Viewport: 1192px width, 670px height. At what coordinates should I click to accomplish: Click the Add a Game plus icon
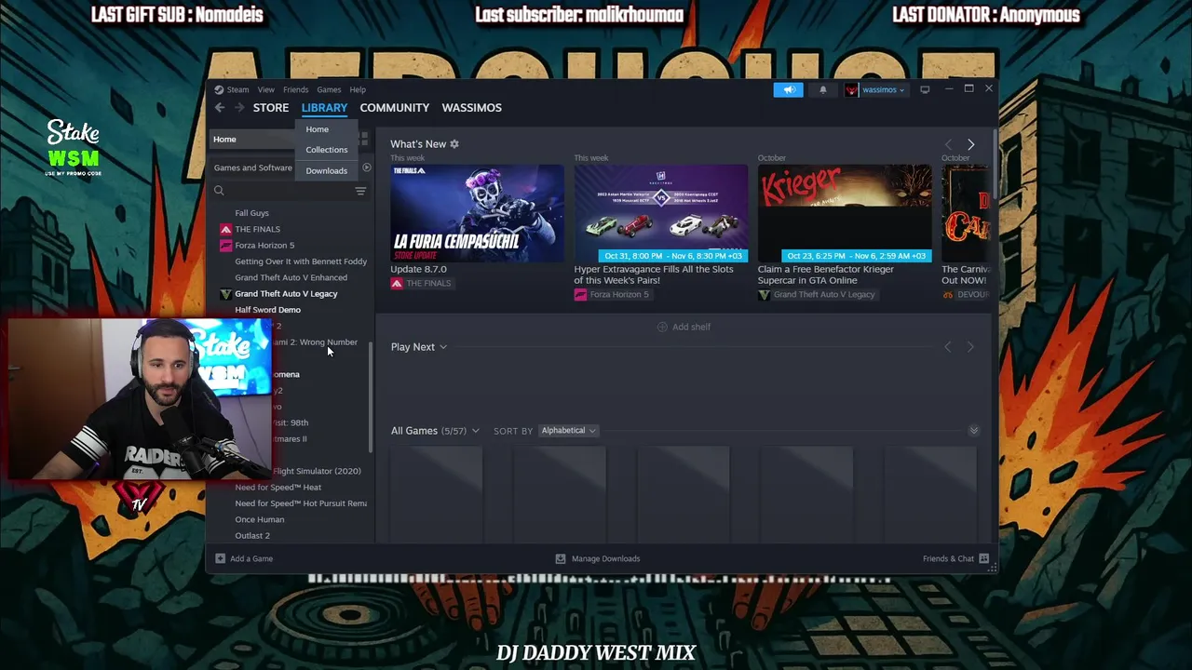click(x=220, y=558)
